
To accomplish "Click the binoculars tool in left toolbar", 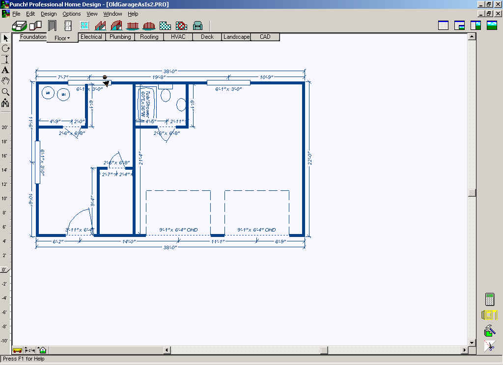I will pyautogui.click(x=5, y=103).
